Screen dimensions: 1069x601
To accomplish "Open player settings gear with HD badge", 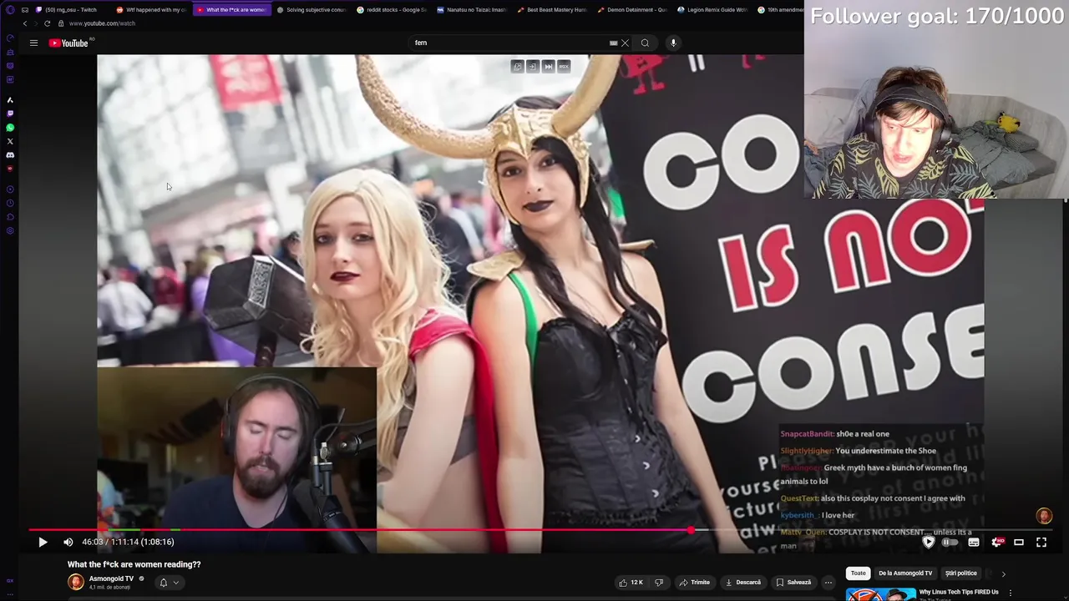I will tap(996, 543).
